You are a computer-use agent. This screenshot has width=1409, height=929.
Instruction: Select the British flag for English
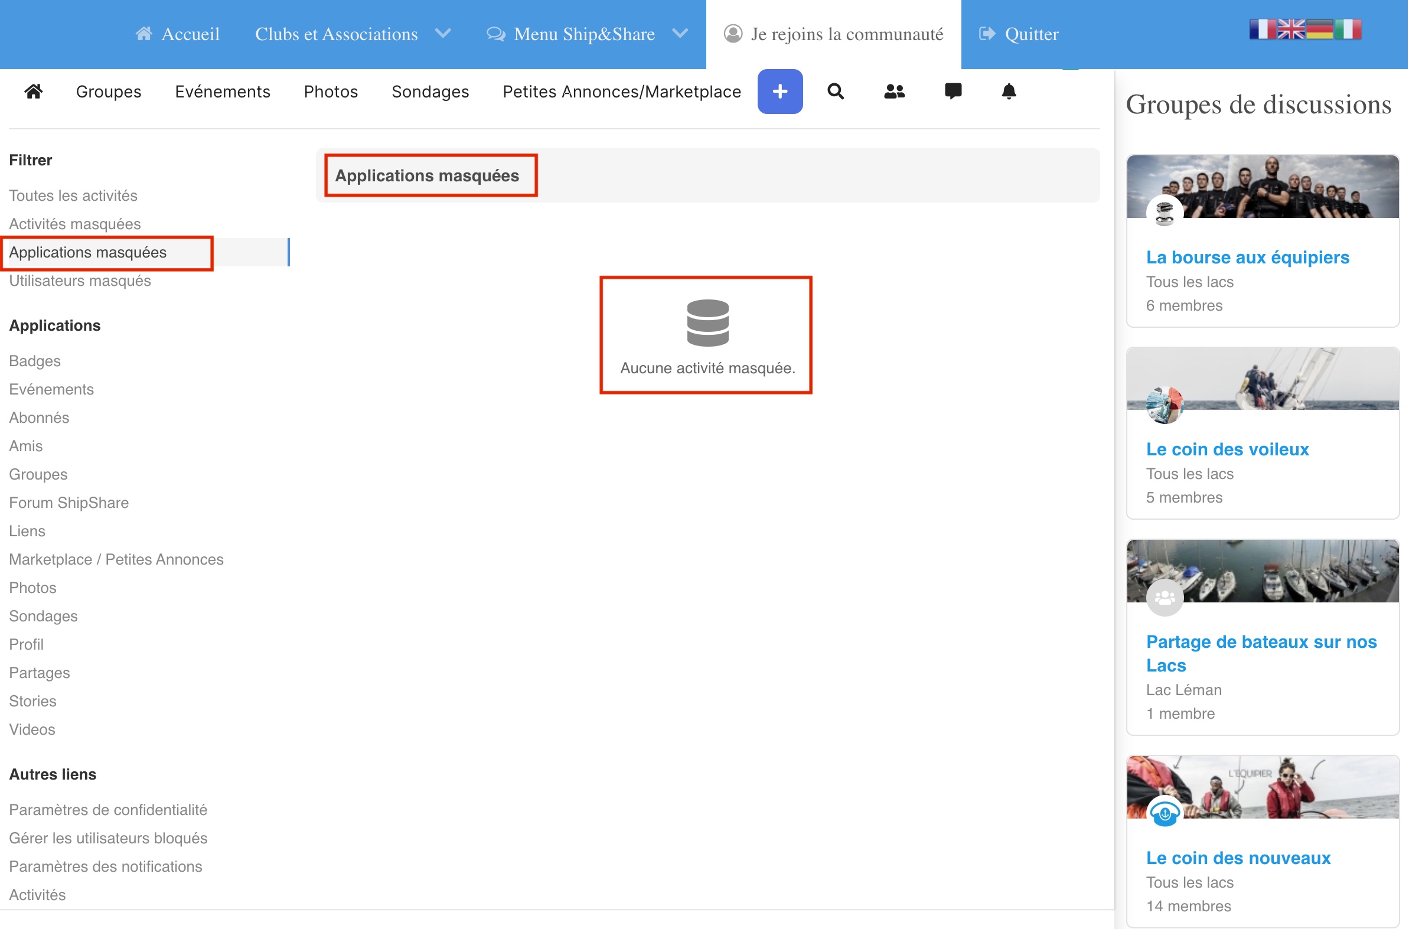[x=1291, y=29]
